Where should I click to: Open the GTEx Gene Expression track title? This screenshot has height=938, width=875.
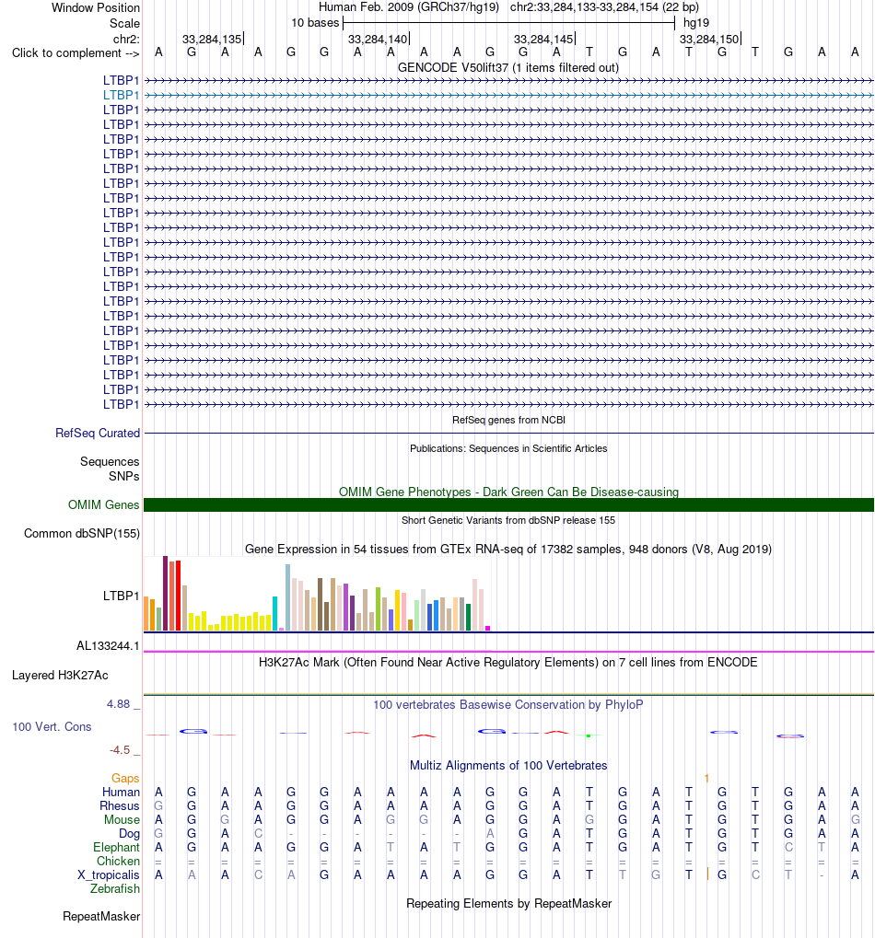[x=508, y=550]
